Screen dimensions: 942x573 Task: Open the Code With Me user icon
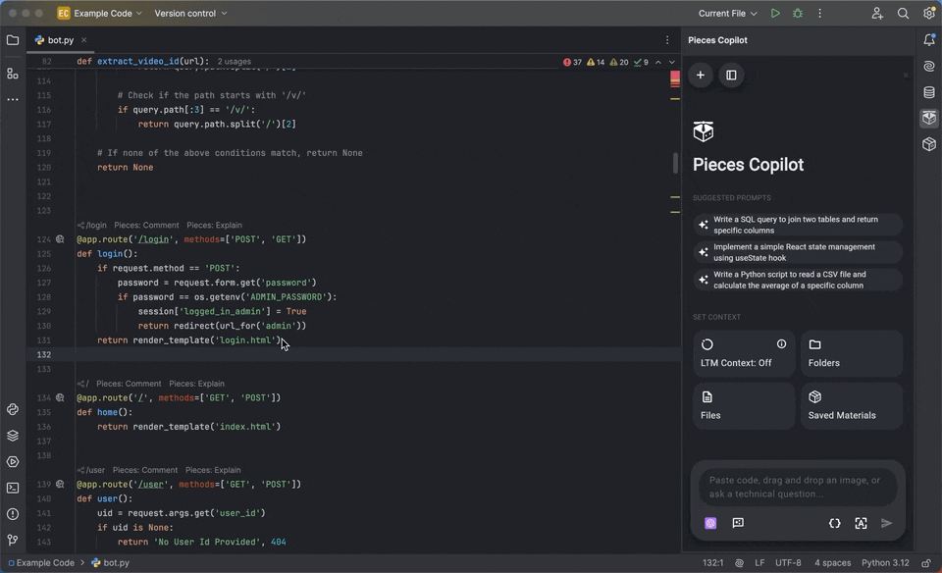[877, 13]
